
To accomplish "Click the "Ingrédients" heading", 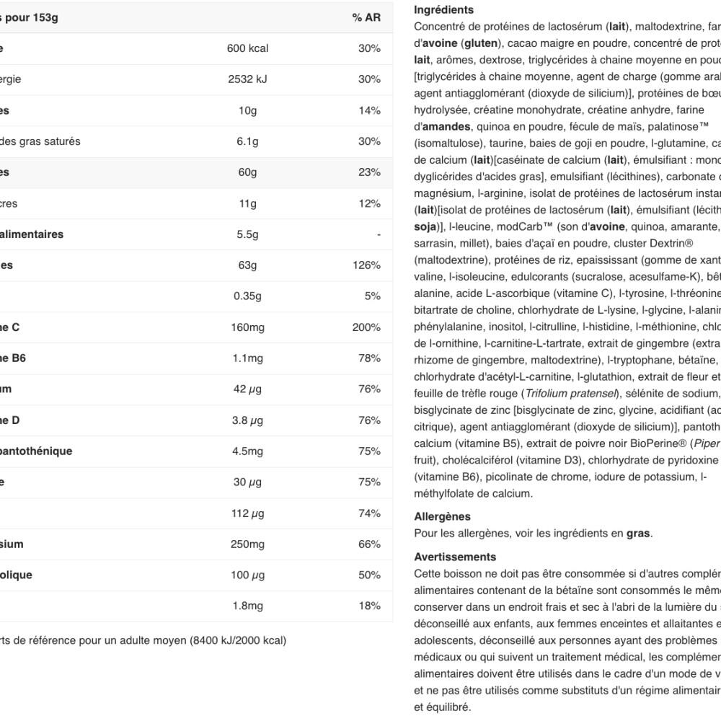I will [x=444, y=10].
